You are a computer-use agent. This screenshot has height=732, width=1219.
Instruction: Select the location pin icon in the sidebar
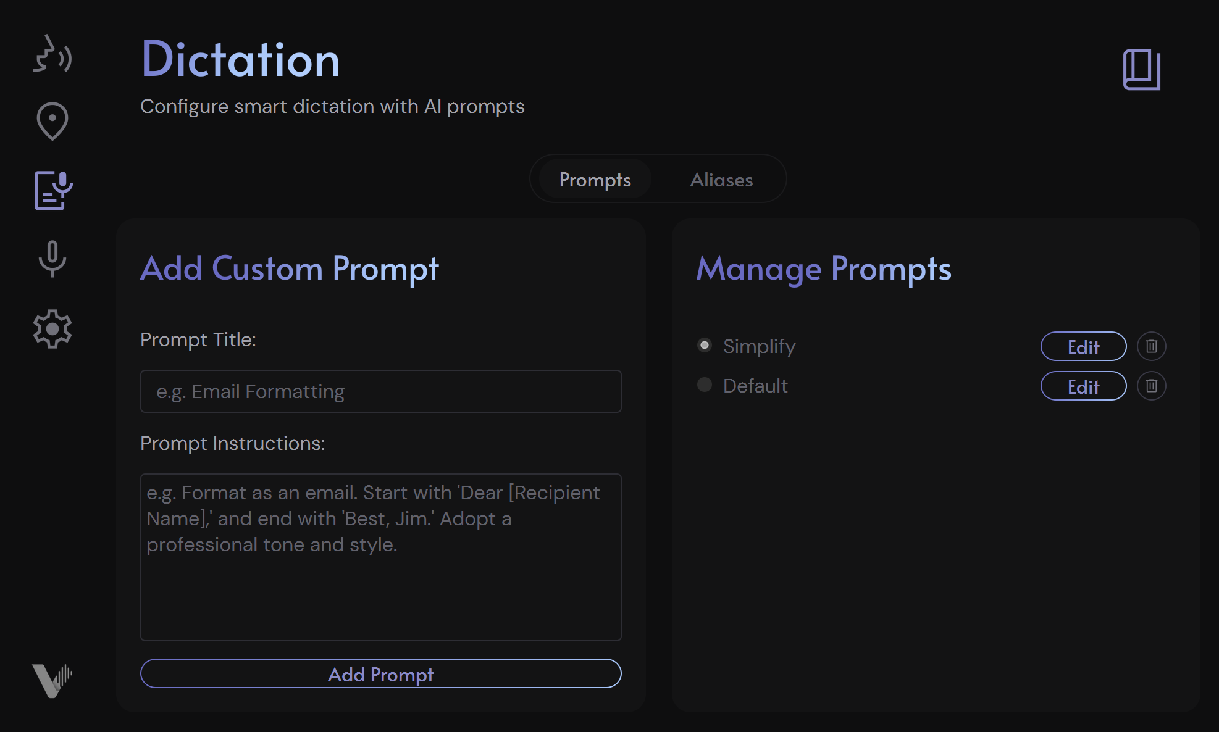(52, 121)
